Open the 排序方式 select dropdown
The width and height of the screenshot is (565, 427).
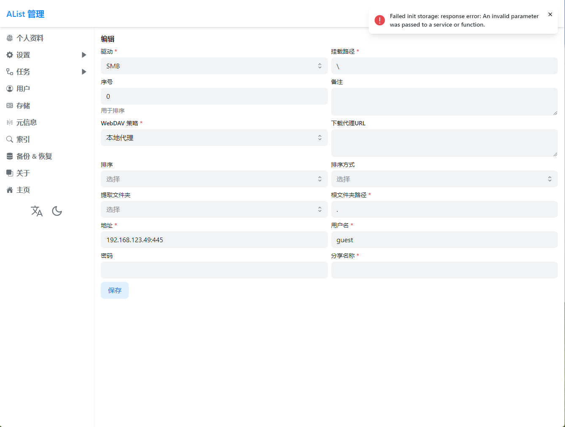click(444, 179)
